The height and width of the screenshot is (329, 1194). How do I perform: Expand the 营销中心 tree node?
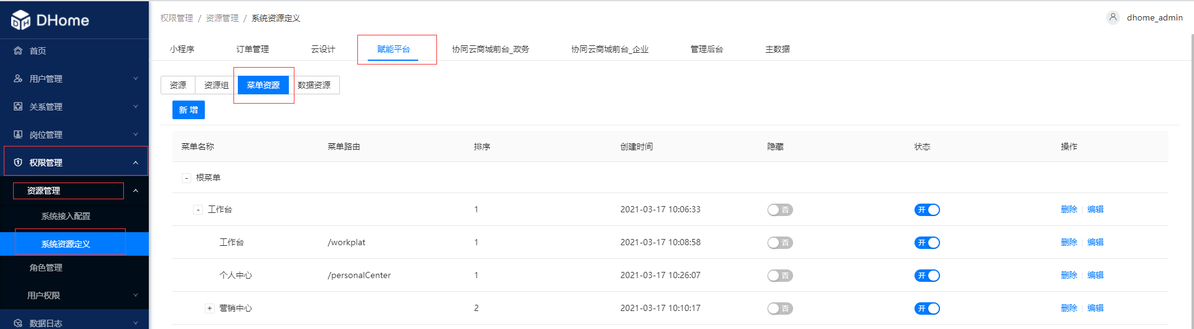coord(210,308)
